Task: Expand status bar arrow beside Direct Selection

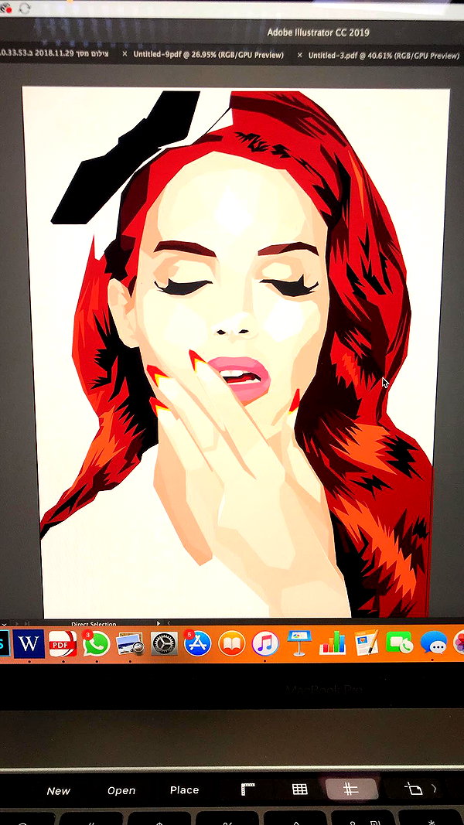Action: [x=159, y=623]
